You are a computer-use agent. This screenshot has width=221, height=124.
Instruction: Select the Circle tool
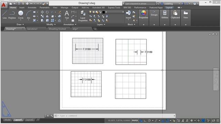(x=21, y=15)
